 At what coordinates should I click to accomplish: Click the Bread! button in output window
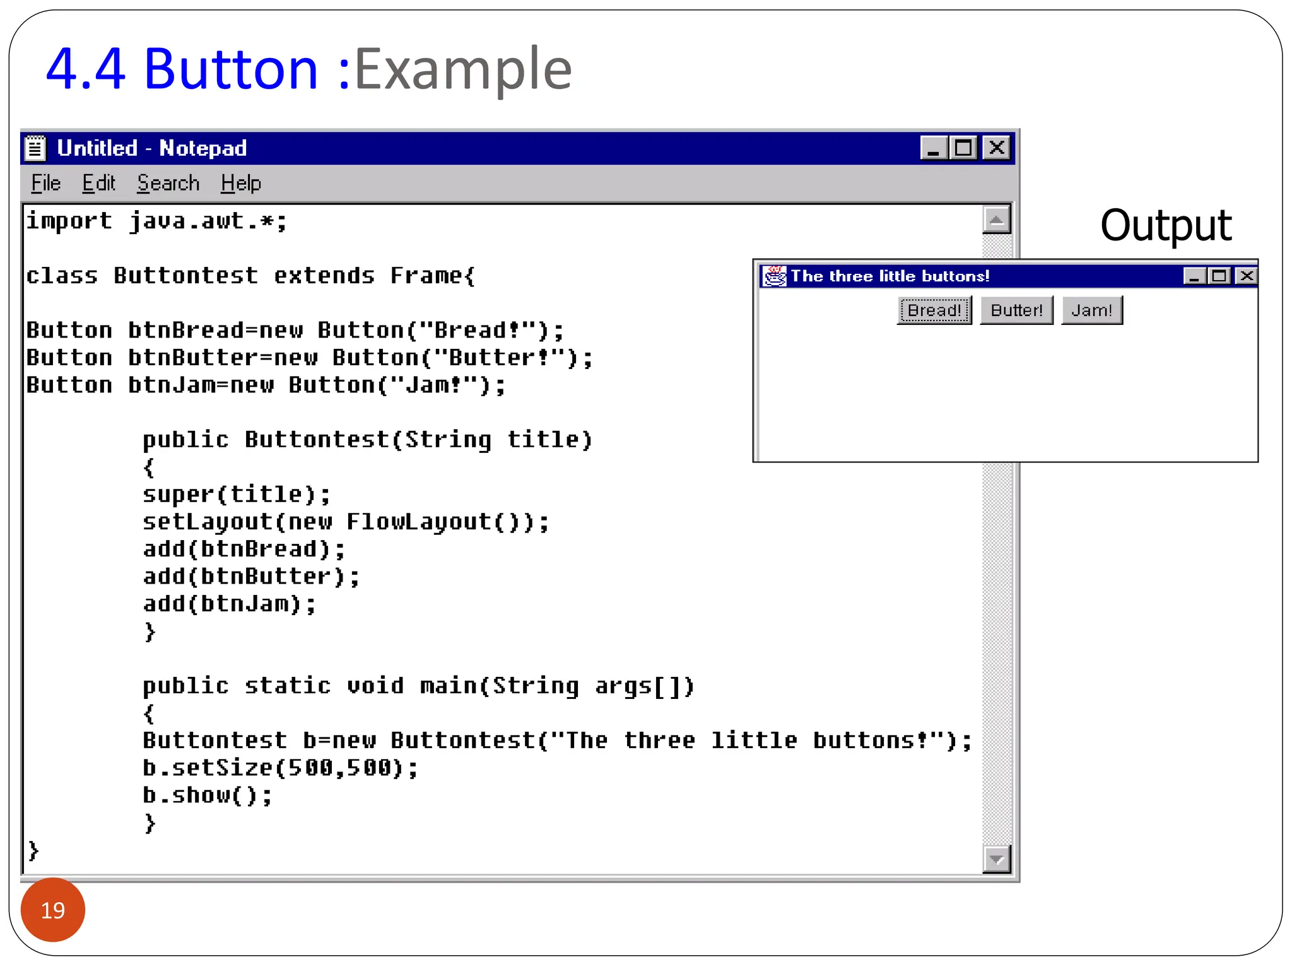(x=934, y=310)
